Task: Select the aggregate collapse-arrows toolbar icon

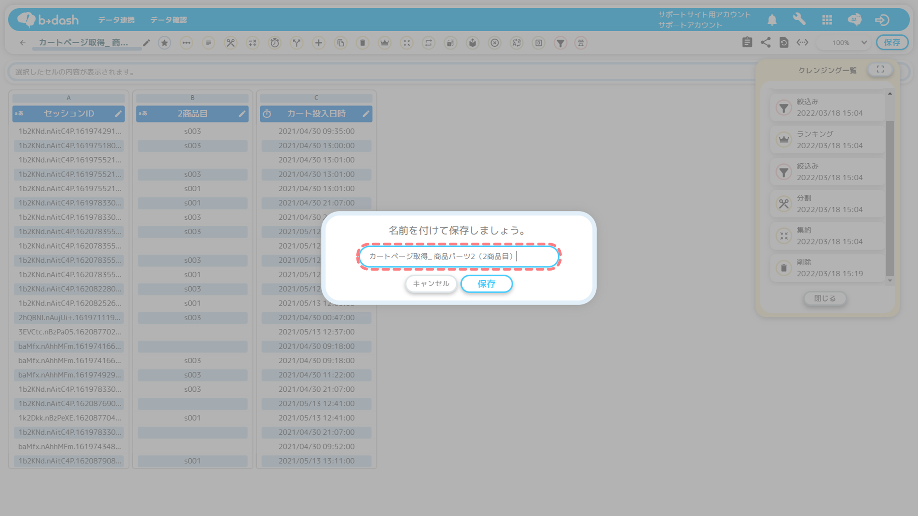Action: pos(407,43)
